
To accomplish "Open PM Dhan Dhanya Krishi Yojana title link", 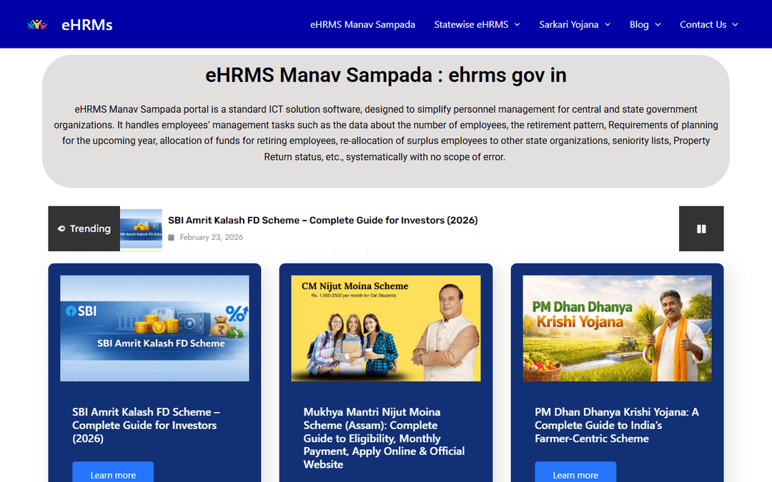I will [x=616, y=425].
